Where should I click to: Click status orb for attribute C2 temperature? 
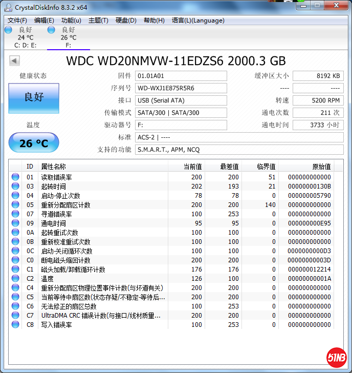(x=15, y=279)
